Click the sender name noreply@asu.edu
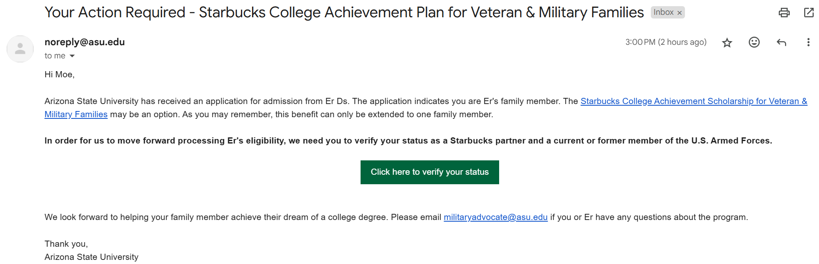This screenshot has width=819, height=264. (85, 42)
